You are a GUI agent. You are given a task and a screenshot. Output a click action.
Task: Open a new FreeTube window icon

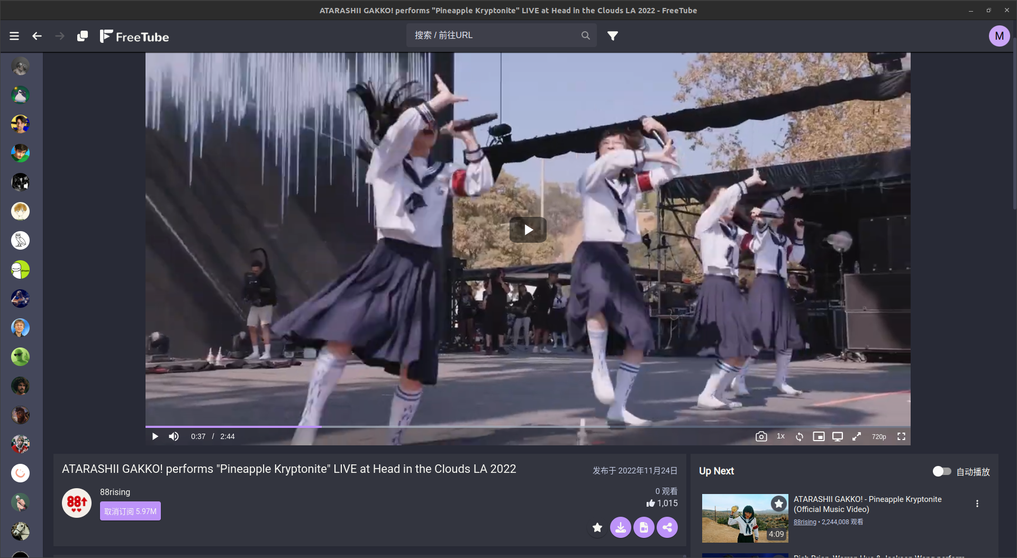(x=83, y=36)
